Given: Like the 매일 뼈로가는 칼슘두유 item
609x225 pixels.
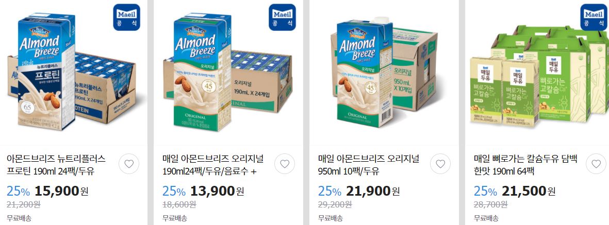Looking at the screenshot, I should [596, 164].
